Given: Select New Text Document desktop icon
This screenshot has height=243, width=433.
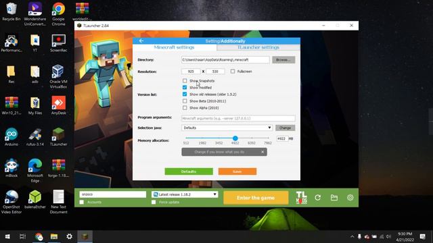Looking at the screenshot, I should pos(58,202).
